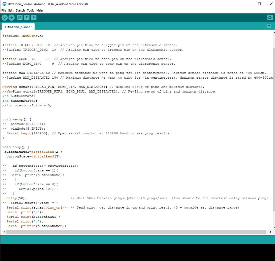The image size is (275, 261).
Task: Open the Edit menu
Action: coord(11,11)
